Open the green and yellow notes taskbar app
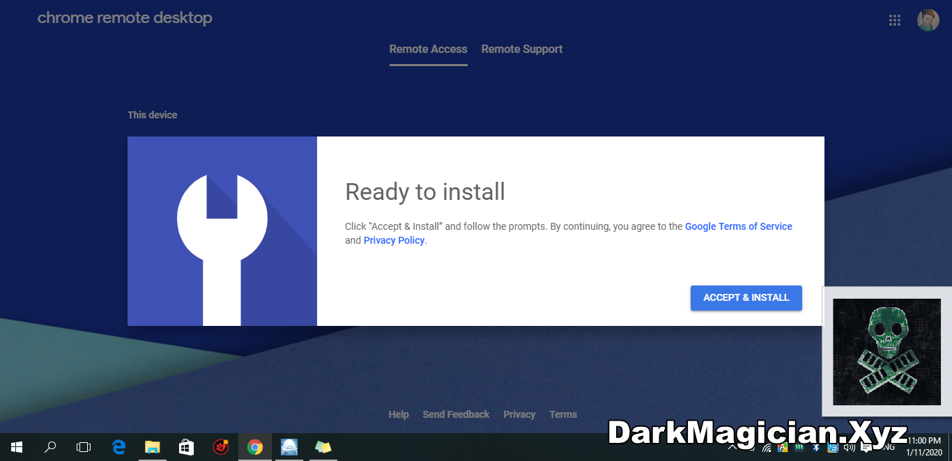 click(x=323, y=447)
